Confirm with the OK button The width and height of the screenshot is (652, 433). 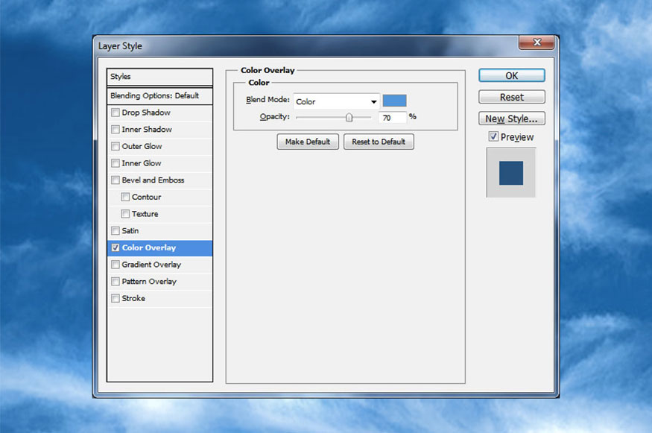511,76
